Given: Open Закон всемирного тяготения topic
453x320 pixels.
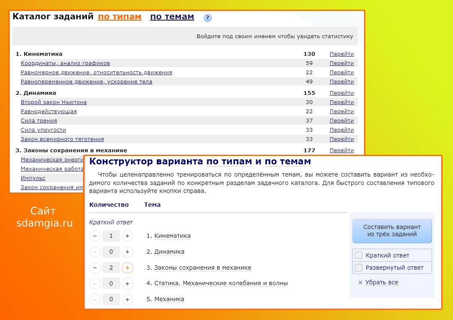Looking at the screenshot, I should pyautogui.click(x=62, y=139).
